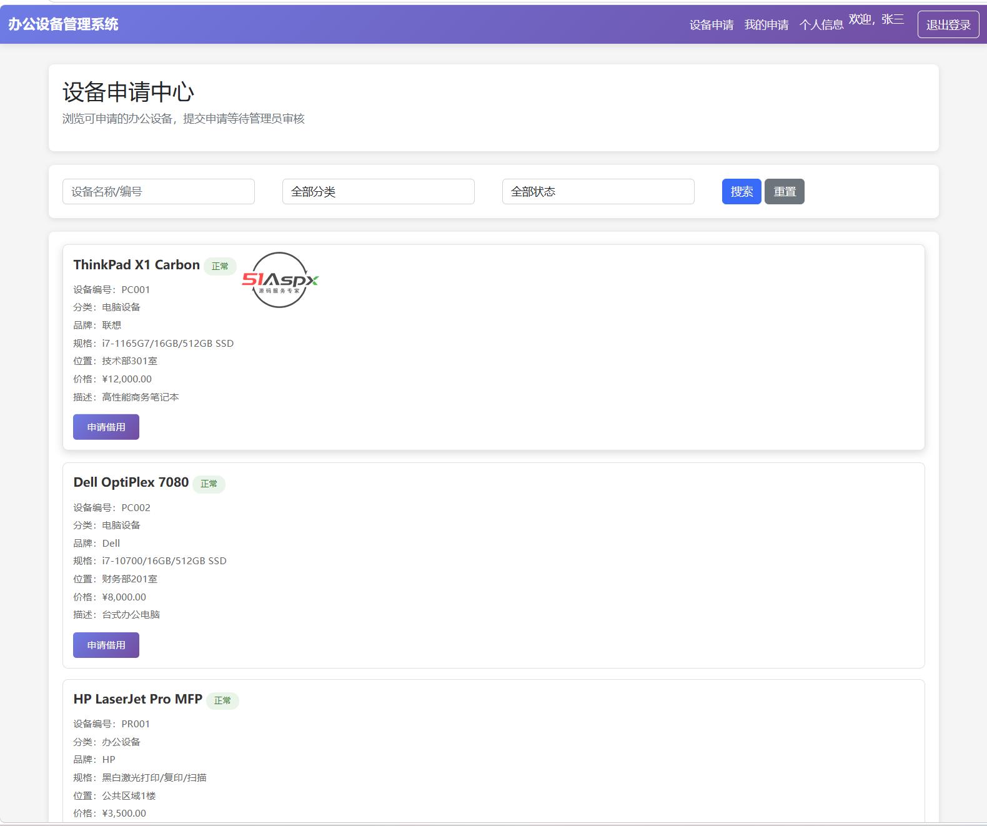Viewport: 987px width, 826px height.
Task: Click the price ¥3,500.00
Action: [x=124, y=813]
